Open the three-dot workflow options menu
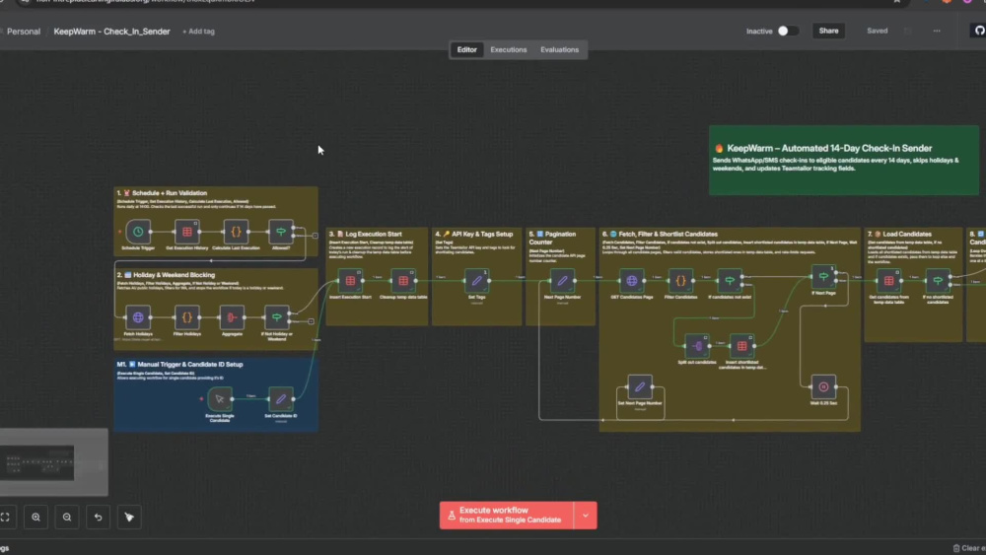The image size is (986, 555). 937,31
